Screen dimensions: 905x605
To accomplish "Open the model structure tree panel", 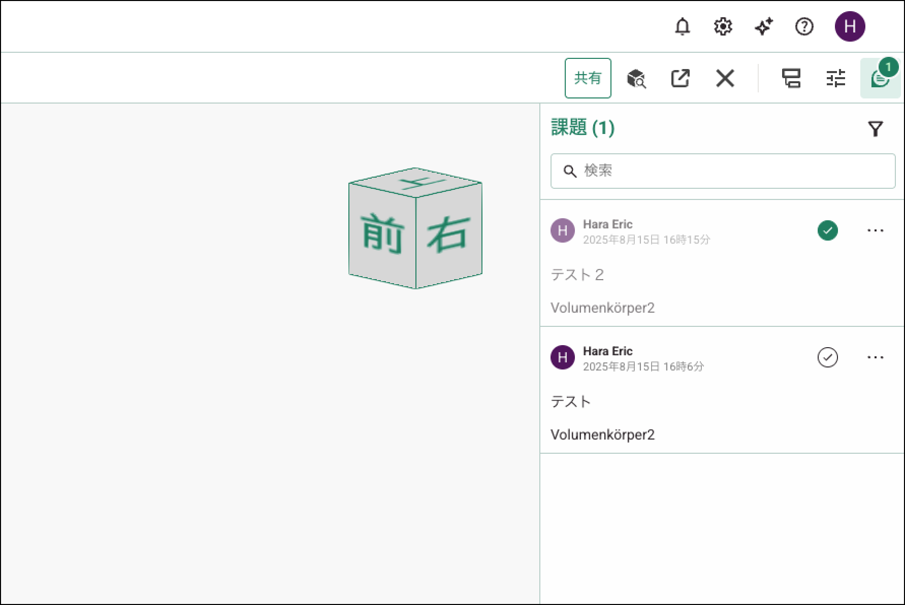I will pos(791,79).
